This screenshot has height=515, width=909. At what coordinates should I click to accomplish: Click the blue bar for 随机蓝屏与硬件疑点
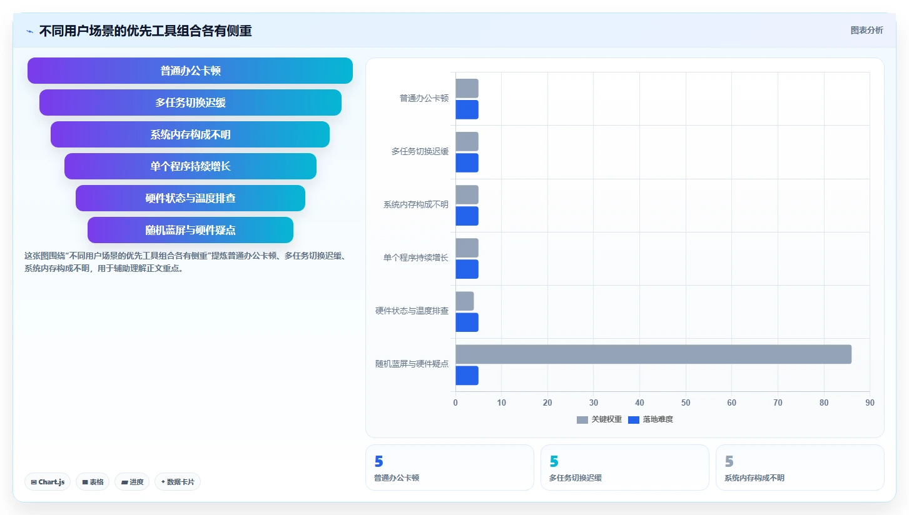467,376
